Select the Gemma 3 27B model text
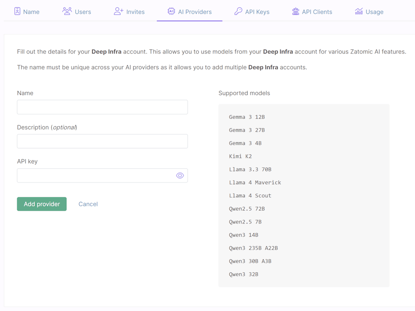 click(x=247, y=130)
